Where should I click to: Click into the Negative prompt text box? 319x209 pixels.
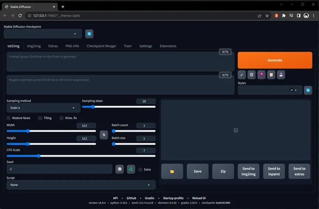tap(120, 85)
